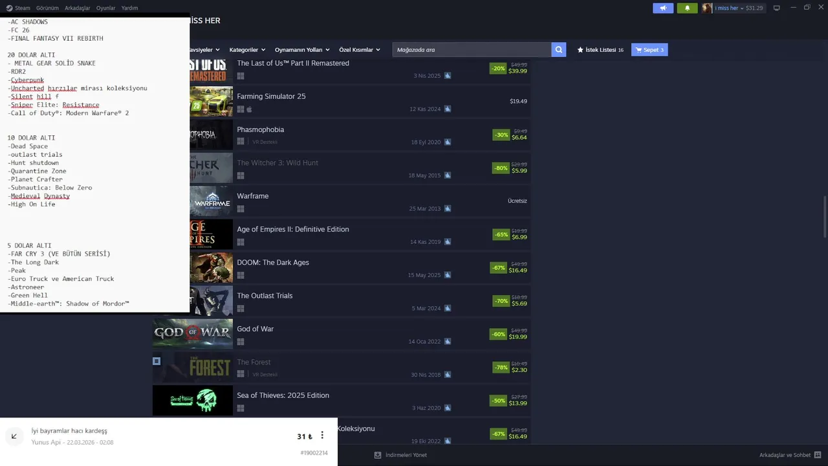
Task: Click review thumbs-up icon on Witcher 3 row
Action: (x=448, y=175)
